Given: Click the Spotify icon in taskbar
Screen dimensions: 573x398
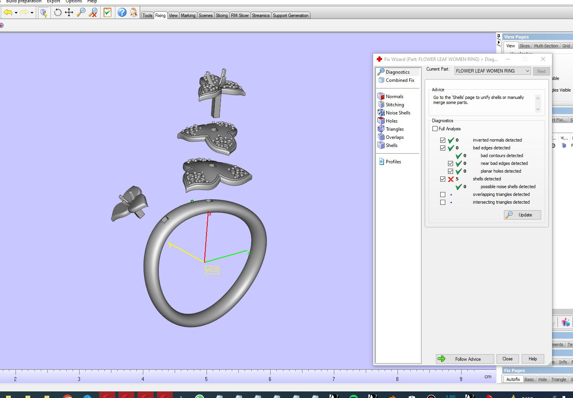Looking at the screenshot, I should pos(353,396).
